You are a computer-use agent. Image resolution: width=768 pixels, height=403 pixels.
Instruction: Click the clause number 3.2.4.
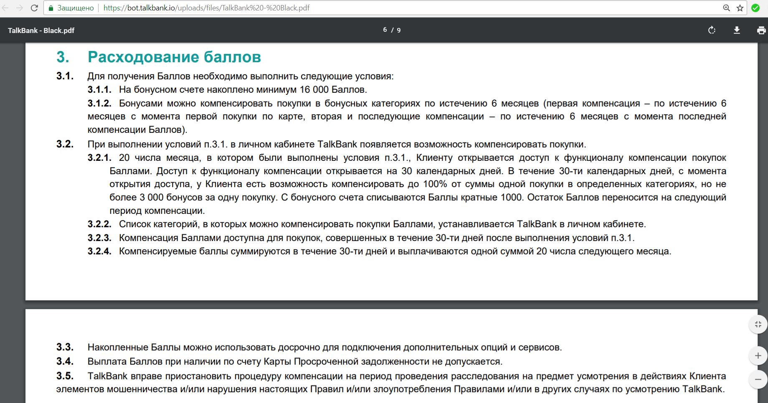[x=99, y=251]
